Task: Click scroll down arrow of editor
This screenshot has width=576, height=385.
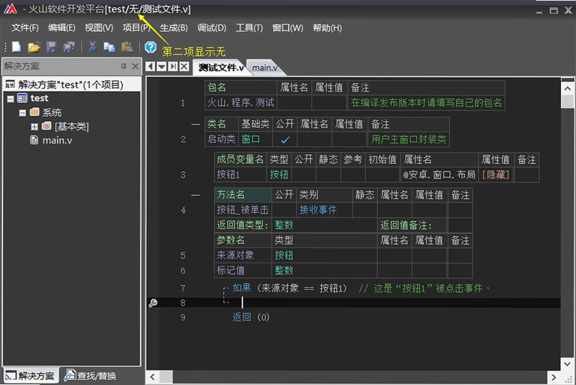Action: pos(567,363)
